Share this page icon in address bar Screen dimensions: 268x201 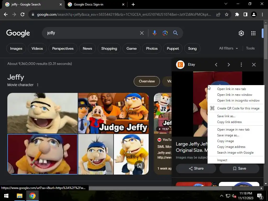(218, 15)
